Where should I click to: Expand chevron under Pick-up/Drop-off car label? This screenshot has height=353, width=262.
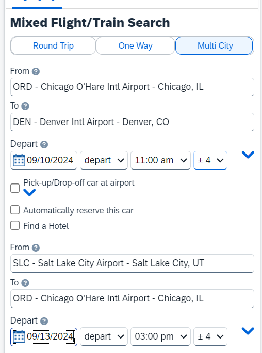click(x=29, y=192)
